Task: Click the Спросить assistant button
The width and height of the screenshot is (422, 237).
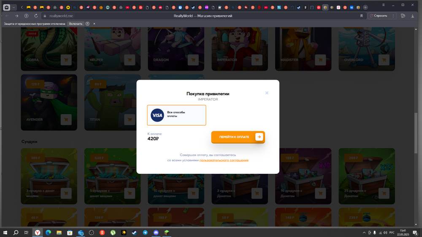Action: [379, 16]
